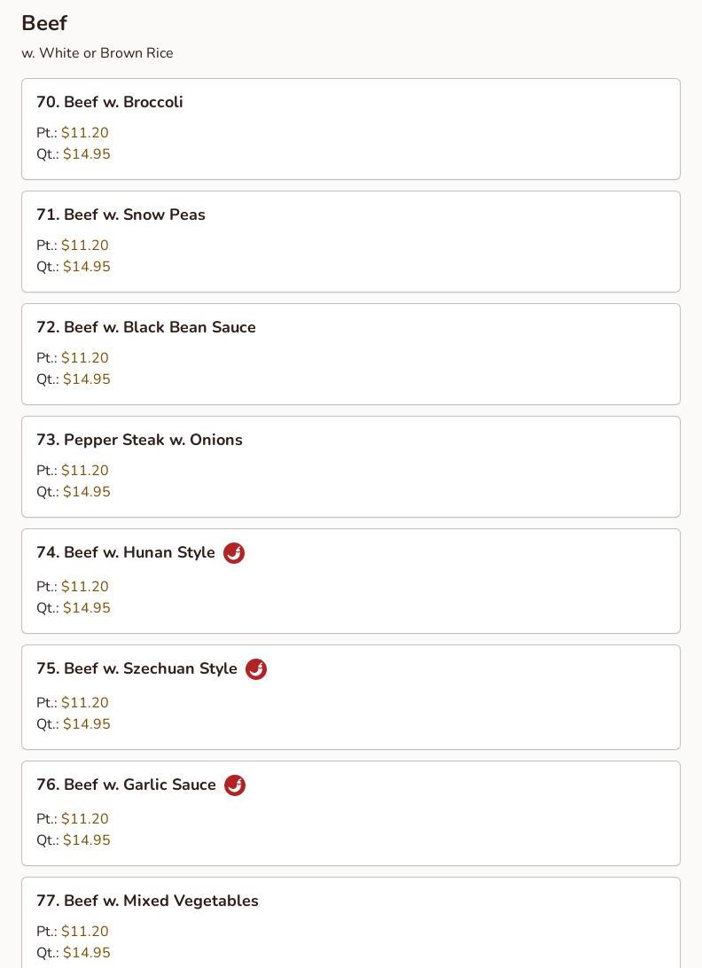This screenshot has width=702, height=968.
Task: Select 74. Beef w. Hunan Style title
Action: 126,552
